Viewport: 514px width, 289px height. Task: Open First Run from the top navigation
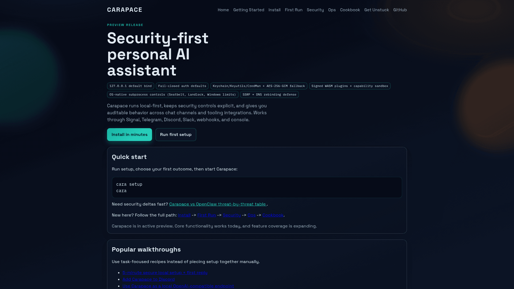click(293, 10)
